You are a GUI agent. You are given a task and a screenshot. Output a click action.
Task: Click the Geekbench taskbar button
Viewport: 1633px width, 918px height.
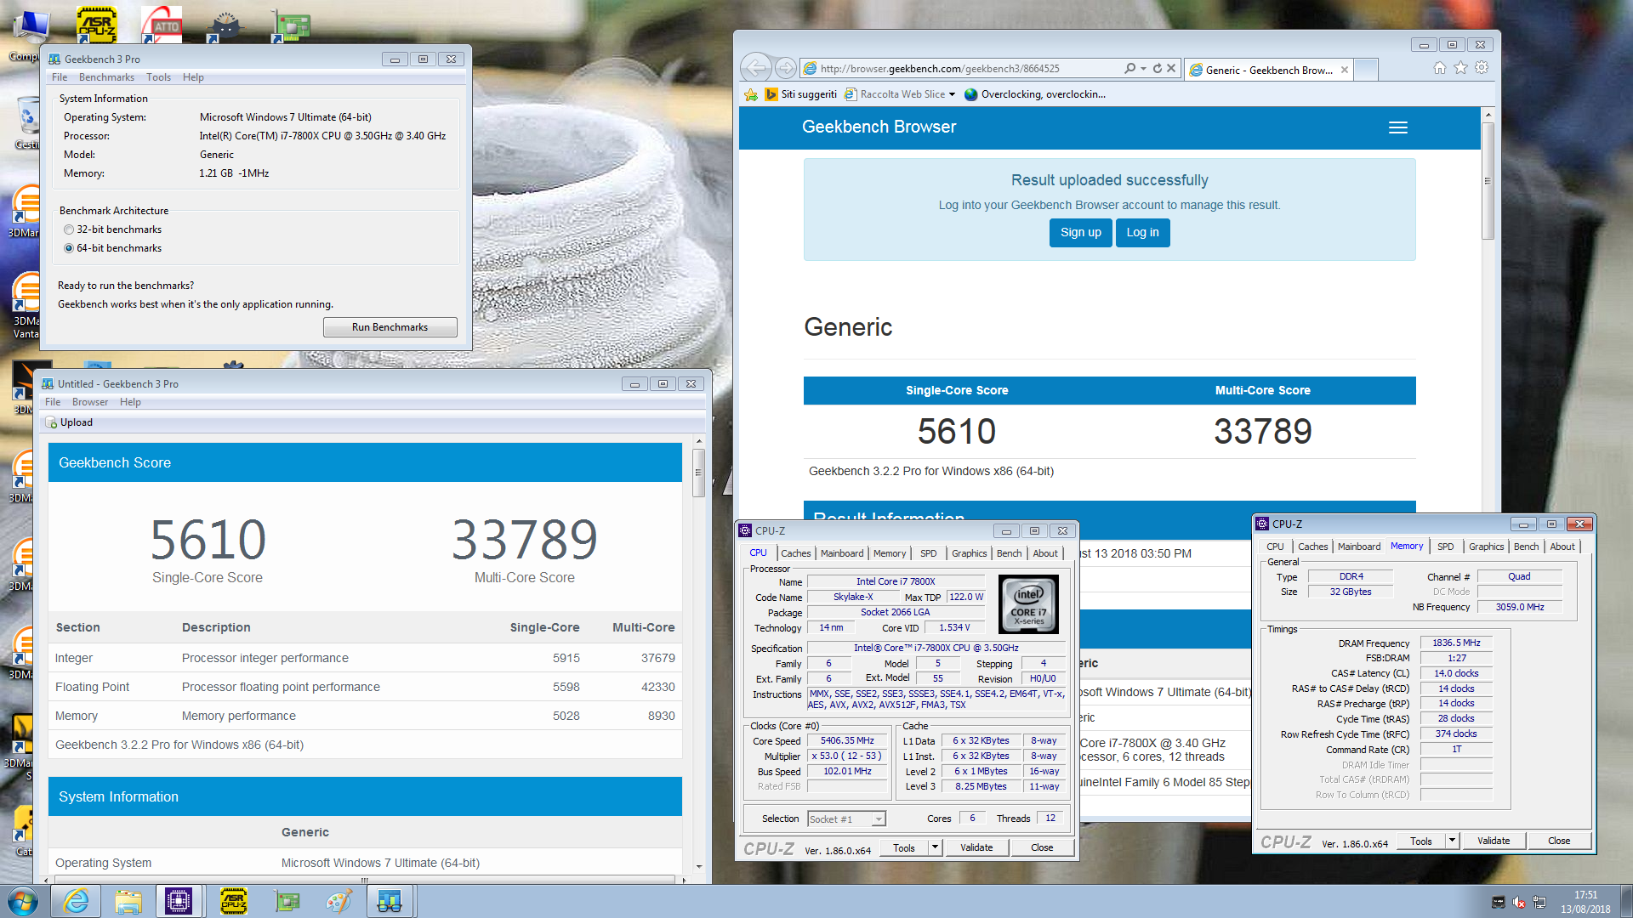click(390, 901)
